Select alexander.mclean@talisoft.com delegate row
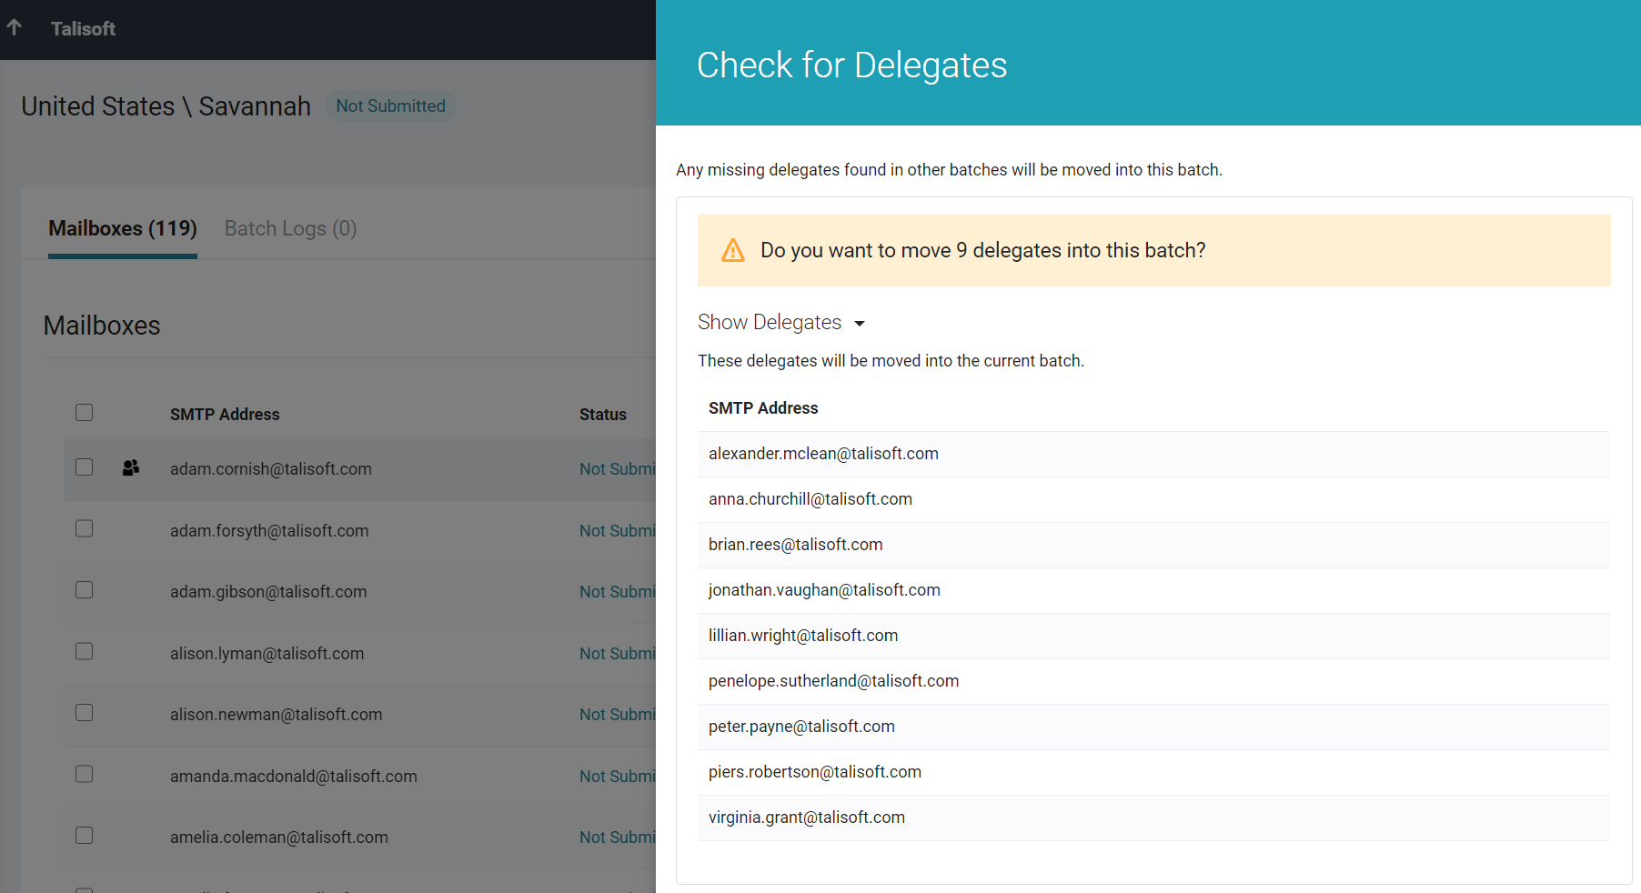Screen dimensions: 1641x893 coord(1153,454)
